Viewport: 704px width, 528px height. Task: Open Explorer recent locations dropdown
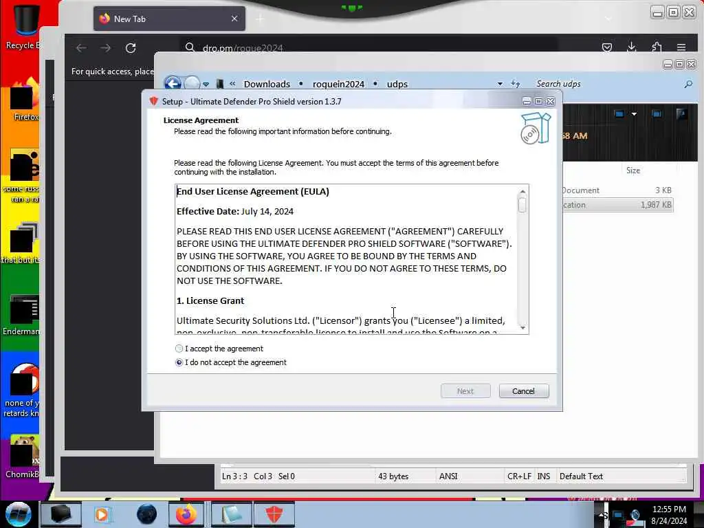(x=206, y=84)
